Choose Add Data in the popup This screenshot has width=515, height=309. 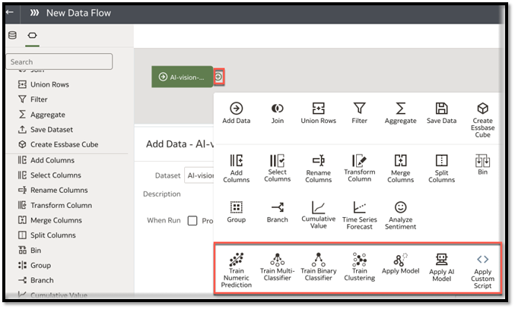tap(236, 113)
